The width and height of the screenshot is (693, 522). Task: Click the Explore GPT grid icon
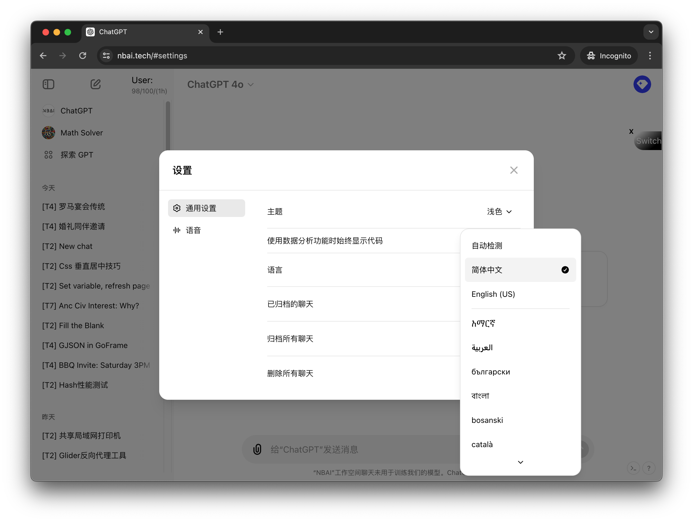[48, 155]
